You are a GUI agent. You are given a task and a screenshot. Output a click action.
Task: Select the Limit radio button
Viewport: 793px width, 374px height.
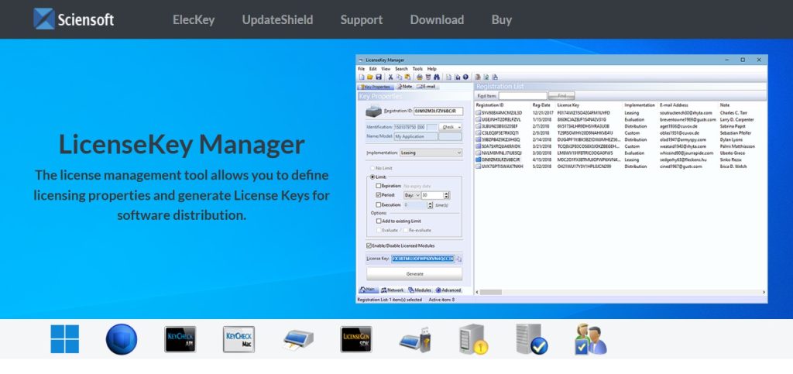(x=372, y=177)
